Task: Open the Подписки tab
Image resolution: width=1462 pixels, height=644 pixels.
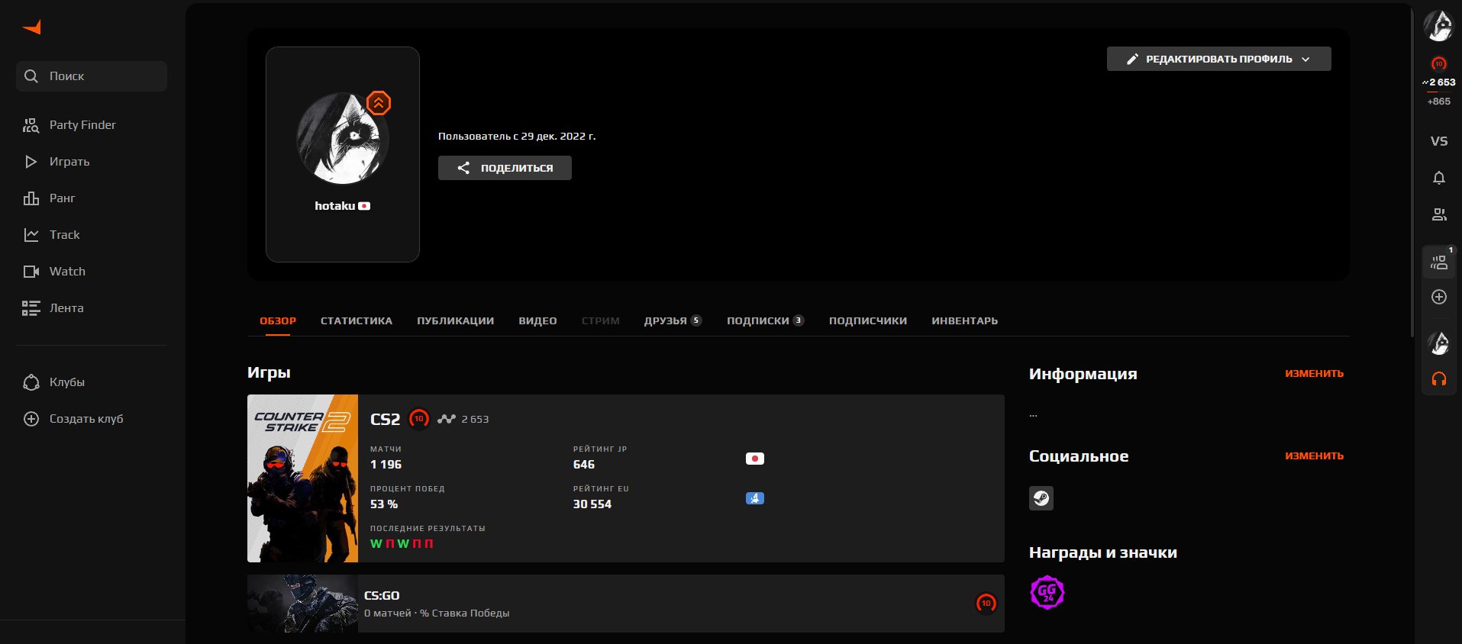Action: click(765, 320)
